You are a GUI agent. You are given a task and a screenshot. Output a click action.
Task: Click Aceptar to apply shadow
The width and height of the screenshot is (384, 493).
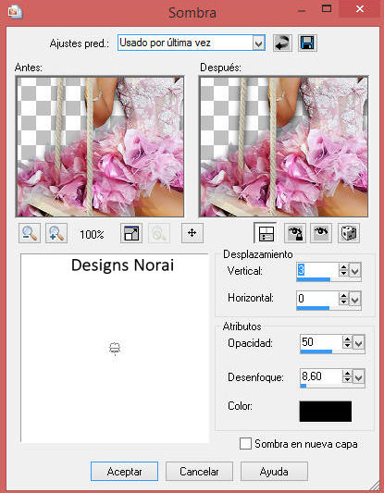point(125,472)
